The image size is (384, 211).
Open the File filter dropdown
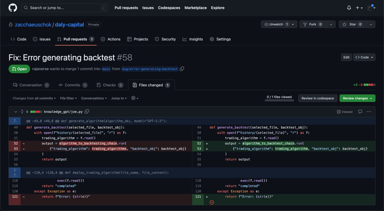(68, 98)
